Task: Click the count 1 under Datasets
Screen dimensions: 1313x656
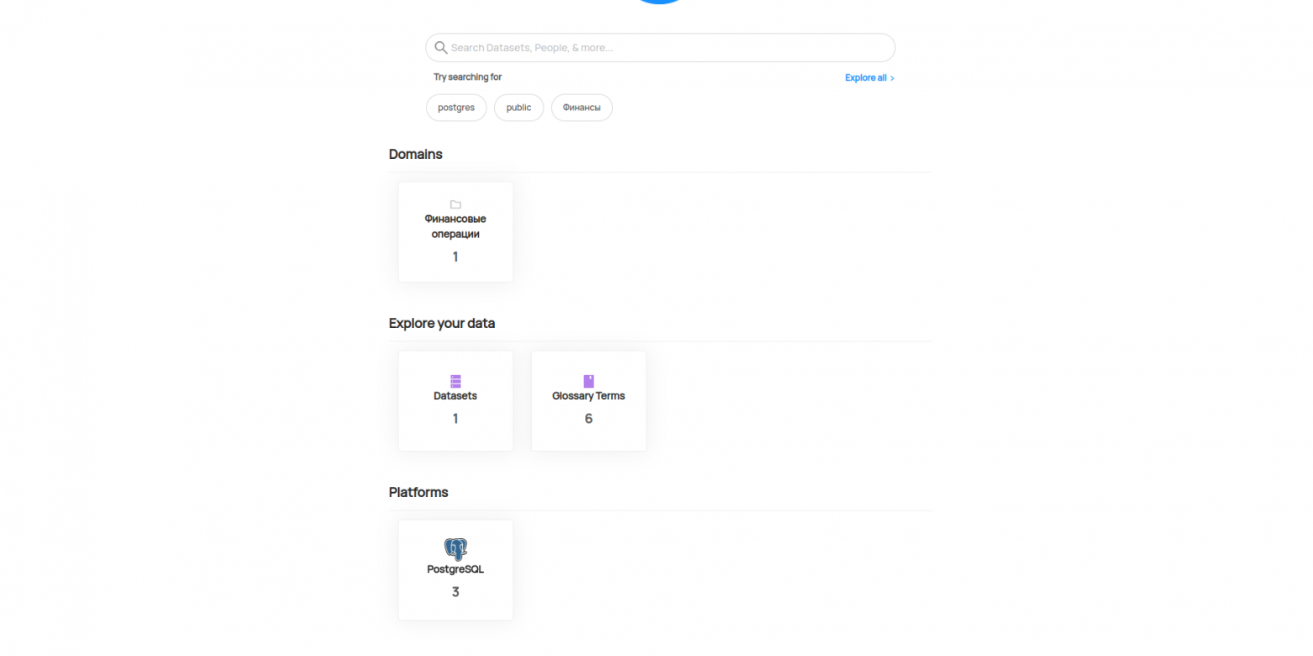Action: pos(455,419)
